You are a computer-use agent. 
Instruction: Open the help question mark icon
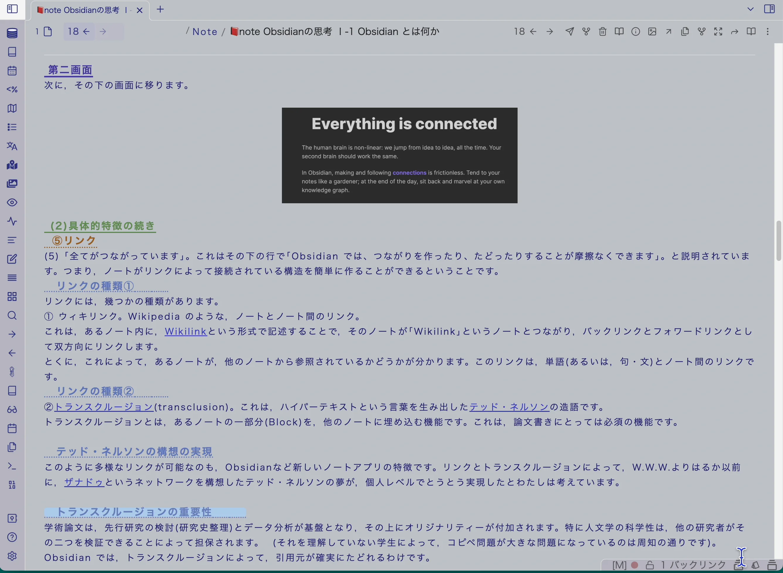point(12,537)
